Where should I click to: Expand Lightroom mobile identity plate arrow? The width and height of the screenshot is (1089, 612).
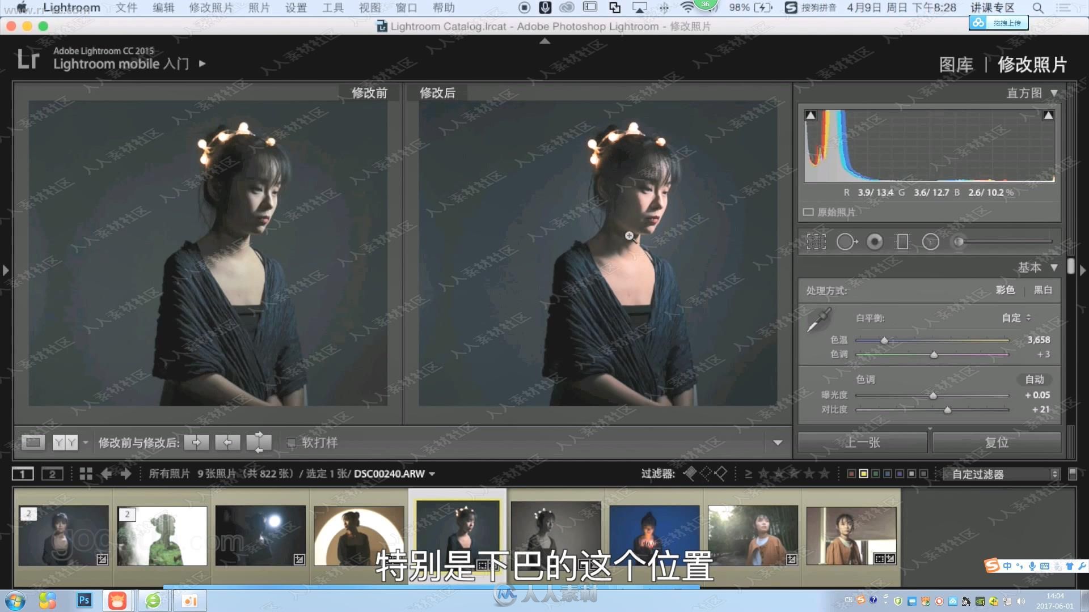point(202,63)
